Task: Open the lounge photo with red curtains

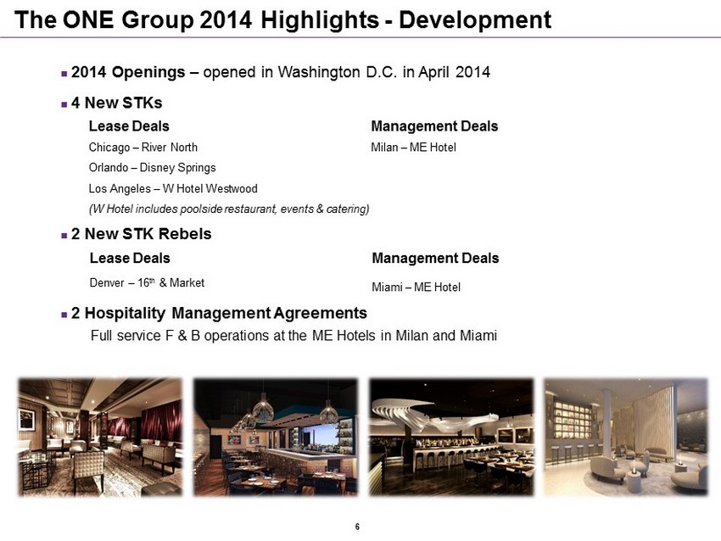Action: 100,437
